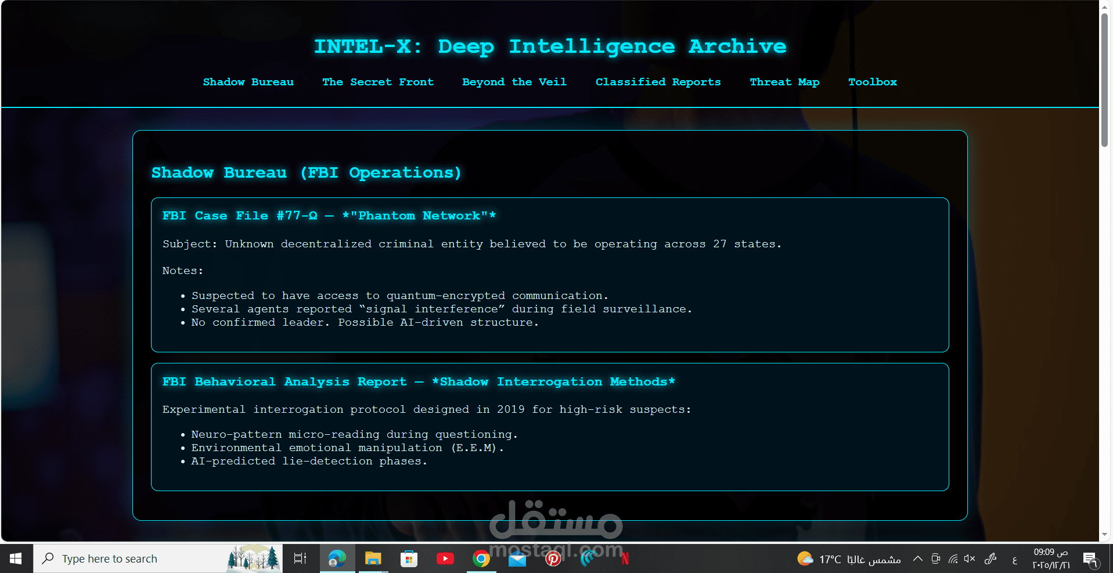Click the signal interference bullet point
Viewport: 1113px width, 573px height.
(441, 309)
